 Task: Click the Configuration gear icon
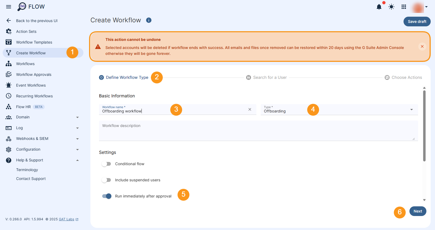[x=9, y=150]
